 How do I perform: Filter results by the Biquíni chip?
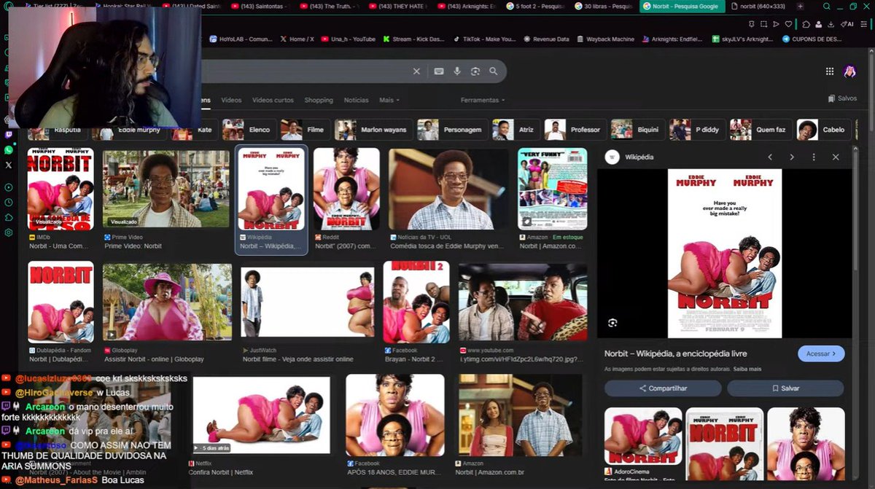click(638, 130)
